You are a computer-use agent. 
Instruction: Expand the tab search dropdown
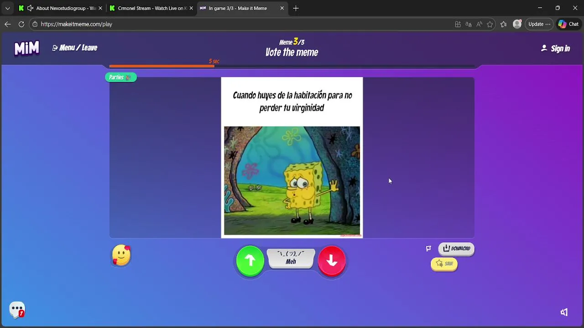[x=7, y=8]
